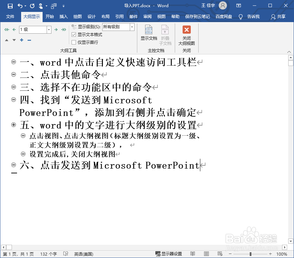Select bullet beside 点击视图、点击大纲视图
This screenshot has width=294, height=258.
23,136
